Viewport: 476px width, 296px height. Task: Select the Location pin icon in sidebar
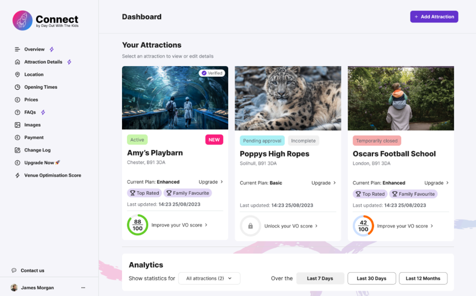tap(17, 74)
